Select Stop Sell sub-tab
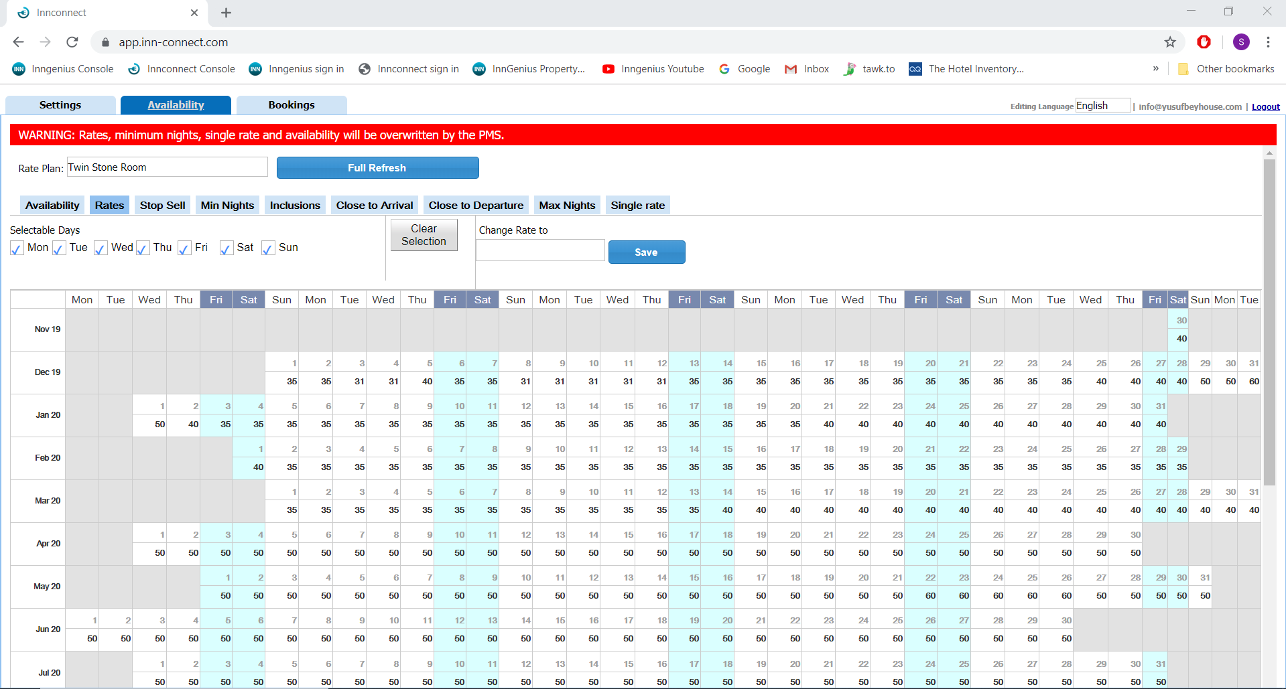The image size is (1286, 689). pos(163,206)
